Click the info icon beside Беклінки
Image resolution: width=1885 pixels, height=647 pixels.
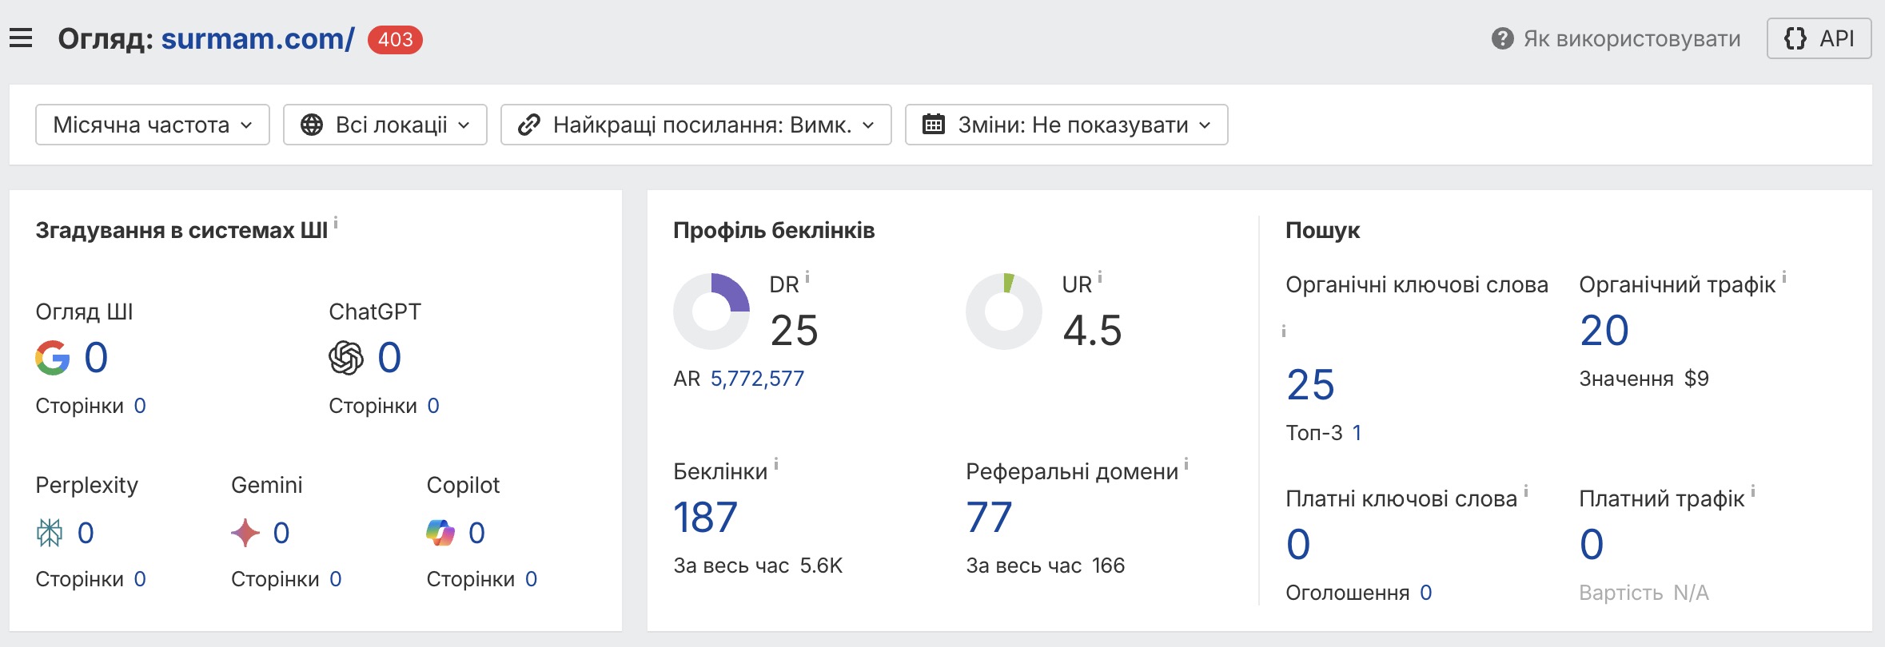click(776, 464)
